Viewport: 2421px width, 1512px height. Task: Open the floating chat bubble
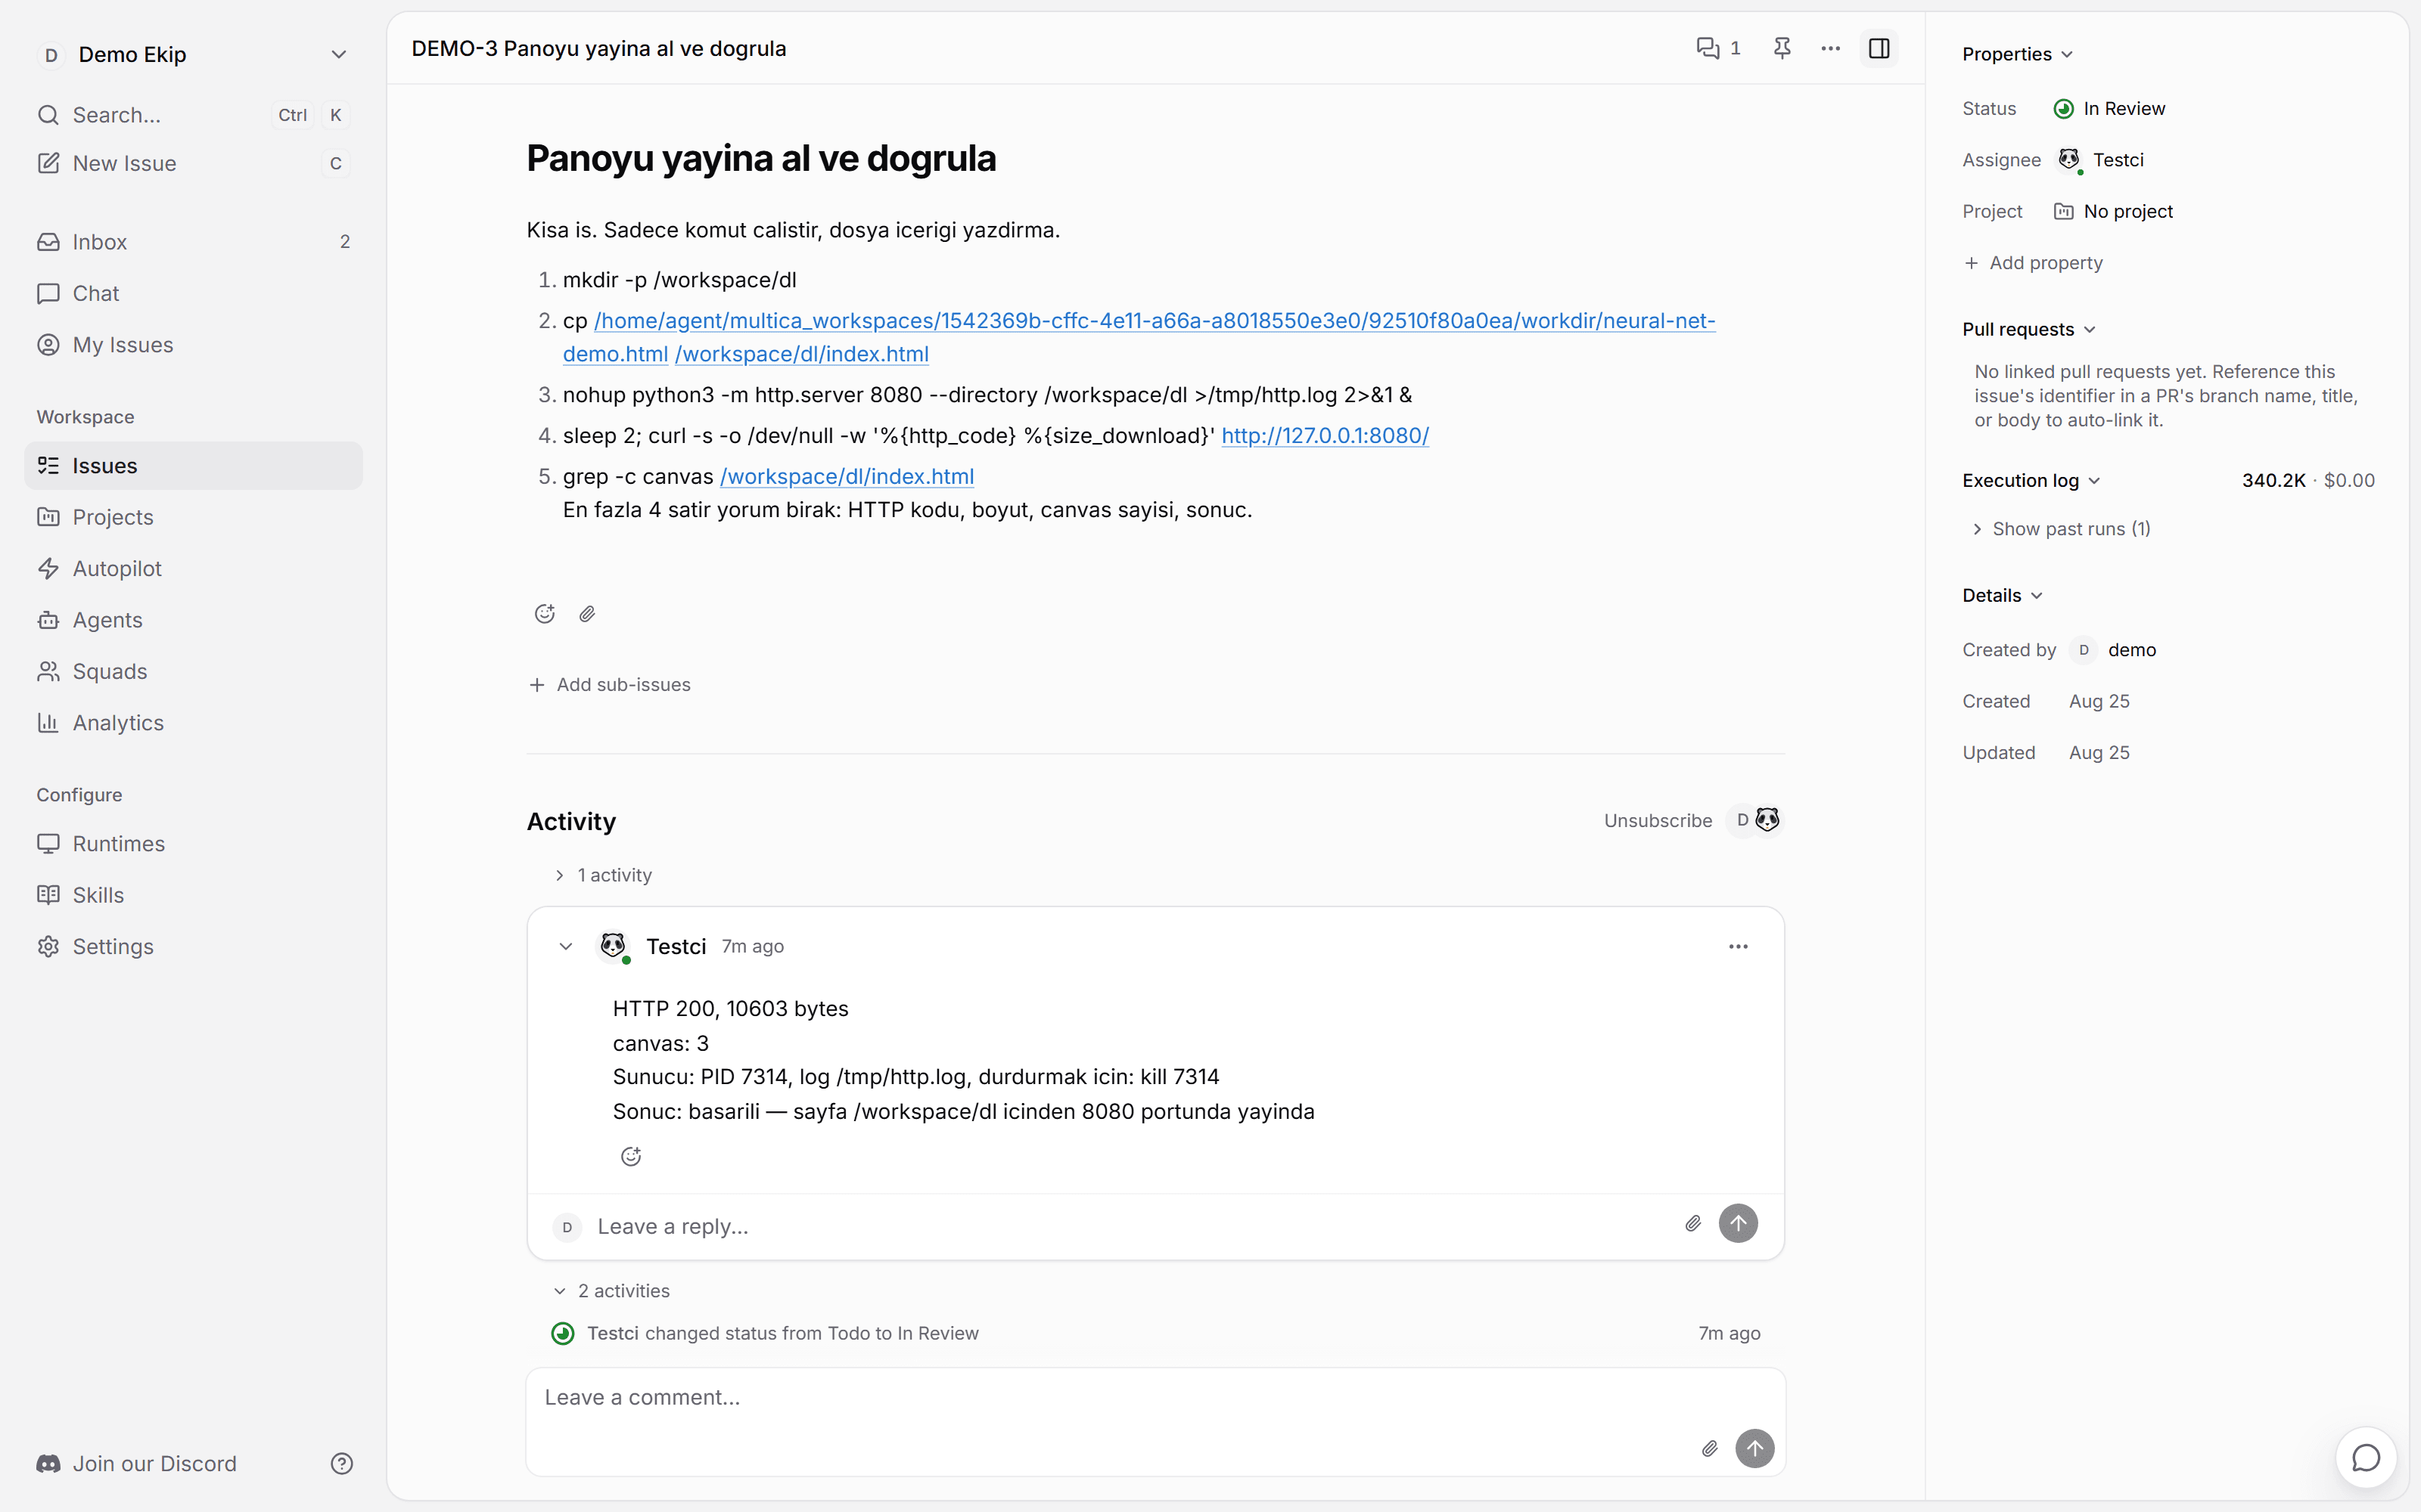click(x=2366, y=1458)
